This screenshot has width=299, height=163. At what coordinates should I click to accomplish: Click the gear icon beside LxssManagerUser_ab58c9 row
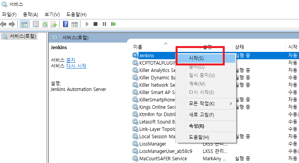pos(135,151)
